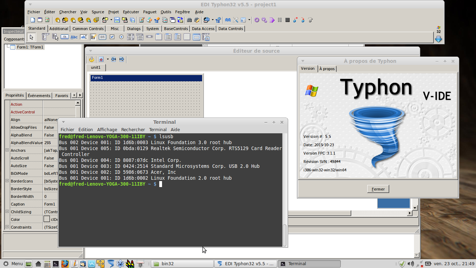Select the TCheckBox component icon

[x=112, y=37]
